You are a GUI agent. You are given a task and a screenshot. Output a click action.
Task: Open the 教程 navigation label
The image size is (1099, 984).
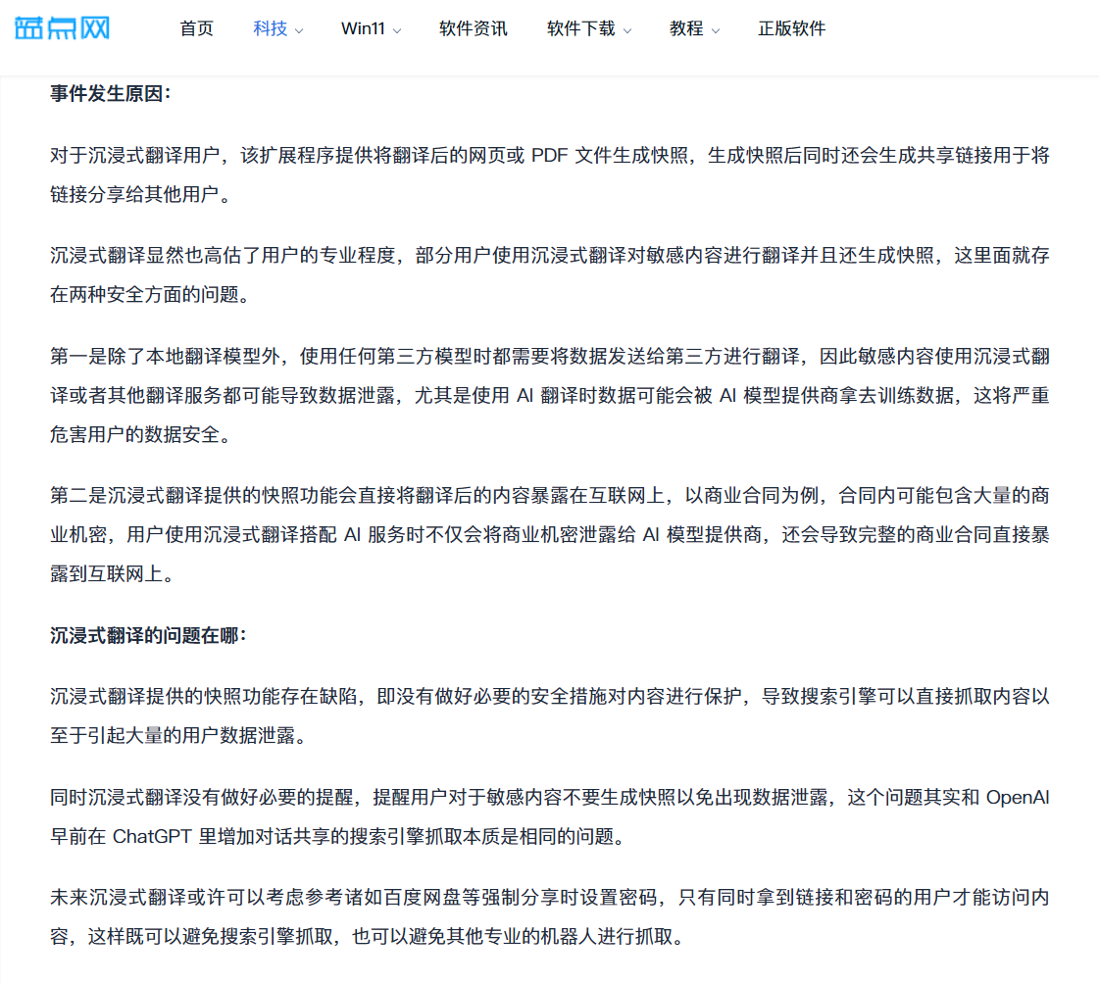click(x=686, y=28)
